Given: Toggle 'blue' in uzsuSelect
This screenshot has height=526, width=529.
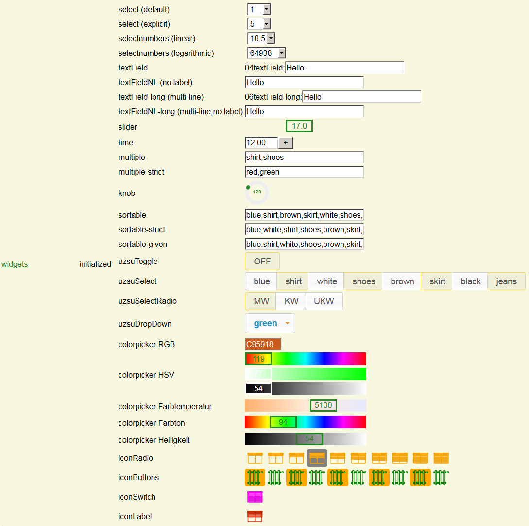Looking at the screenshot, I should pos(261,281).
